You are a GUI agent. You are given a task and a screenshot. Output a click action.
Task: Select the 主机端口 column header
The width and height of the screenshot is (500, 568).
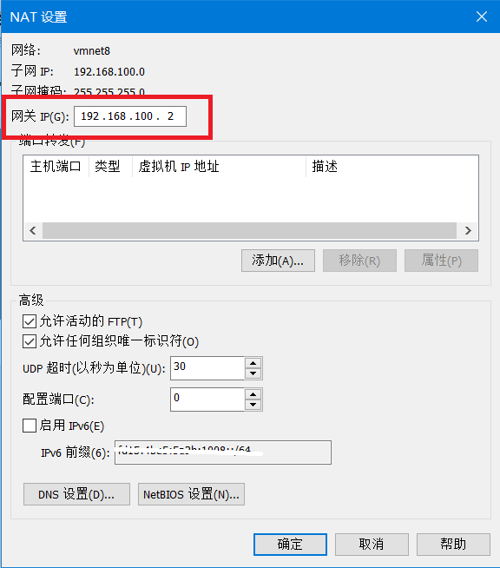(x=56, y=167)
